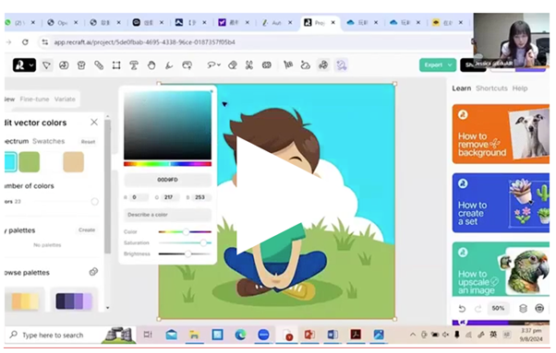
Task: Select the arrow selection tool
Action: click(46, 65)
